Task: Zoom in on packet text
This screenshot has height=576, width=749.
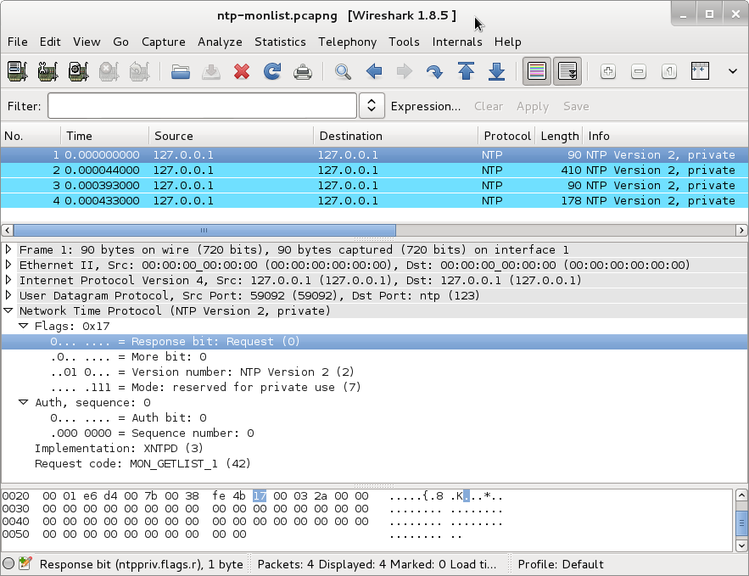Action: tap(608, 71)
